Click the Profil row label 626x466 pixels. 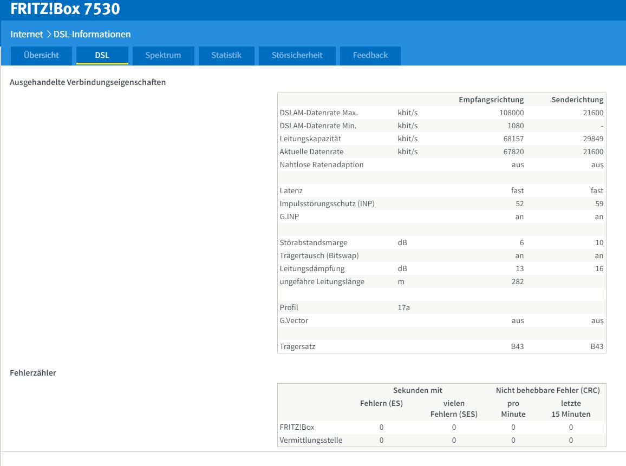pyautogui.click(x=289, y=307)
